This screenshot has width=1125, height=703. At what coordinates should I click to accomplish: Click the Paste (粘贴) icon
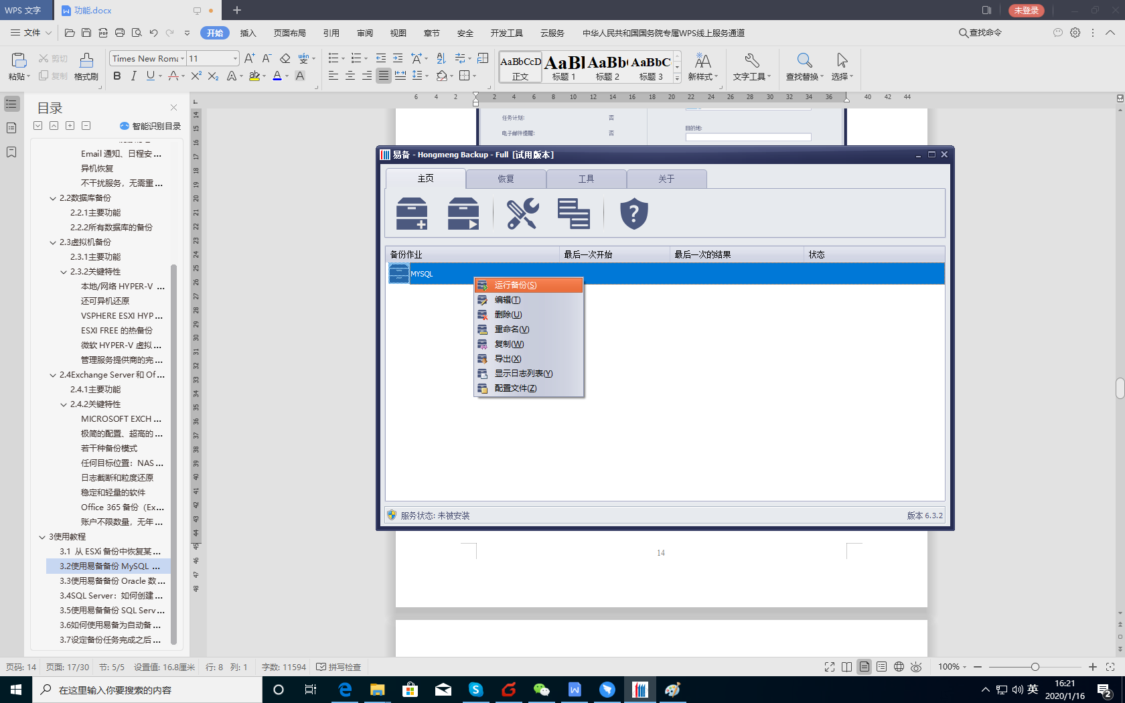pos(19,61)
